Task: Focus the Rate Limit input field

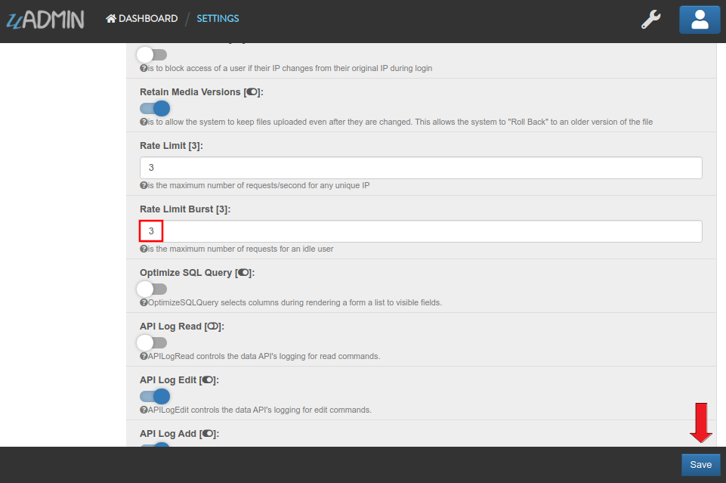Action: pos(421,168)
